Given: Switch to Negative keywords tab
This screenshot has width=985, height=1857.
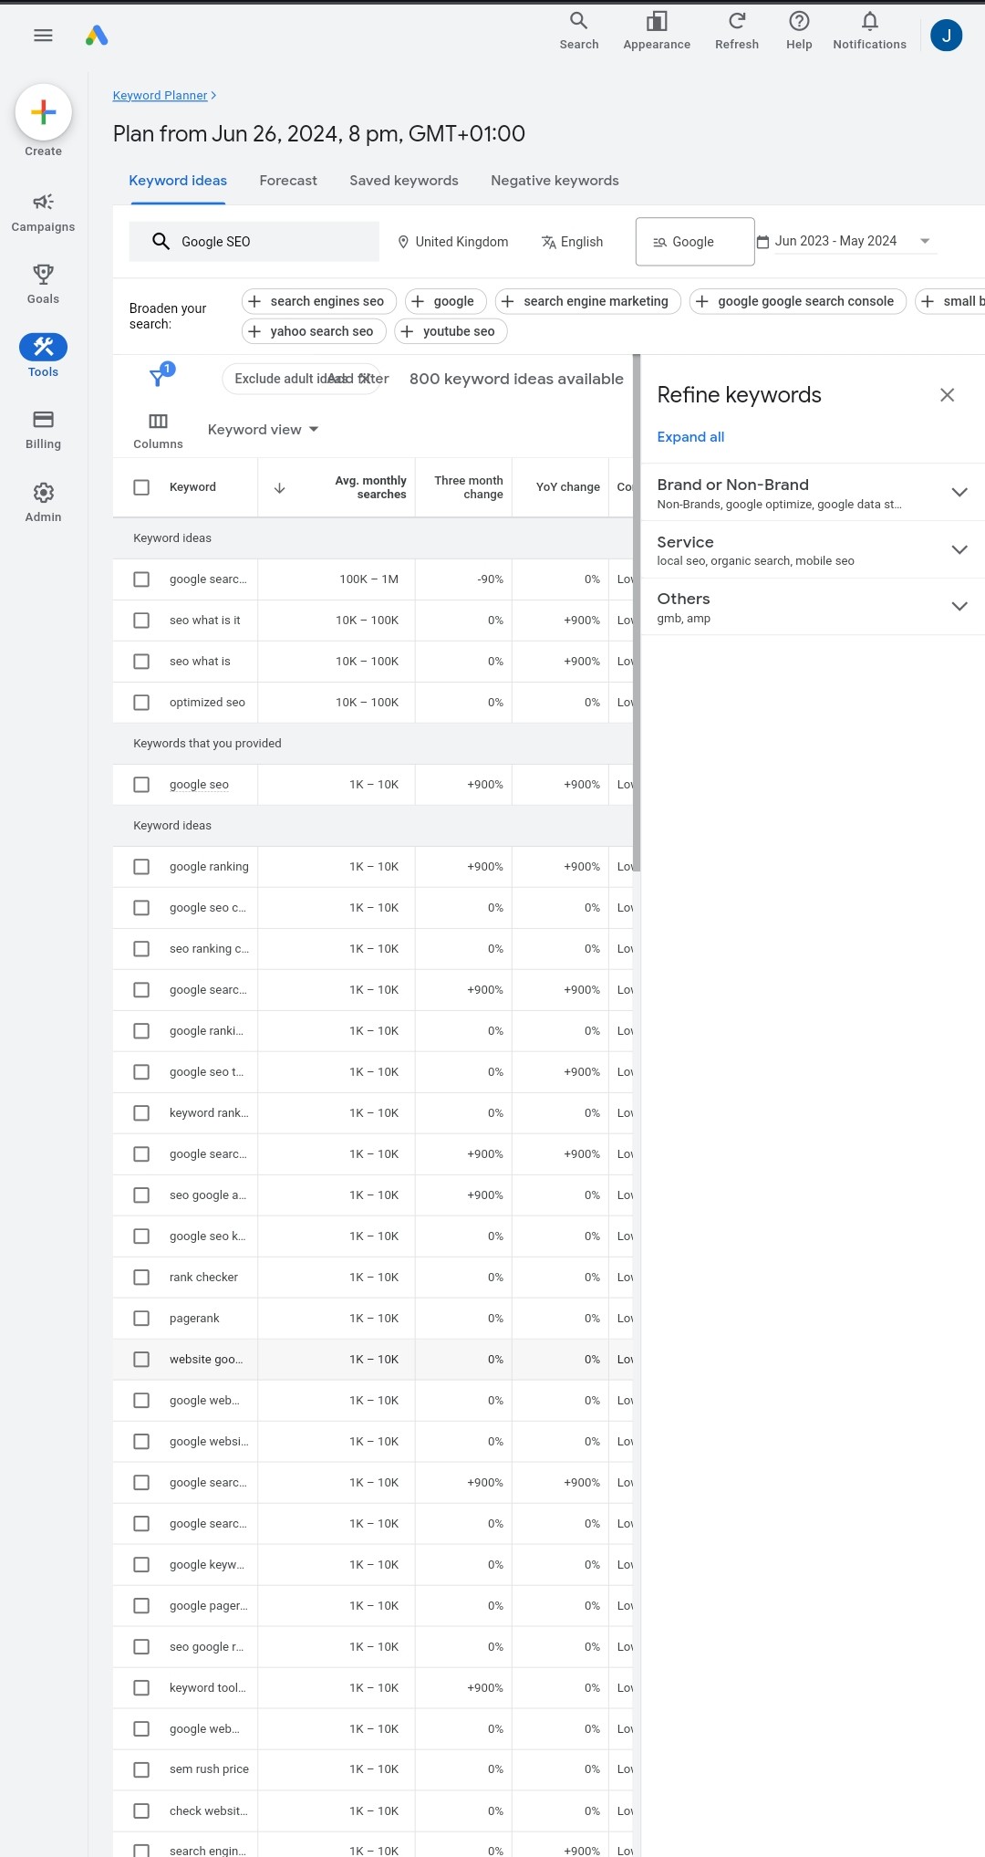Looking at the screenshot, I should [x=555, y=181].
